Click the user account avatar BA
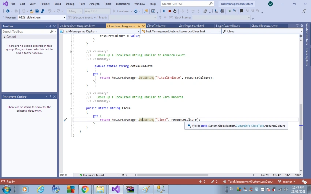 pos(270,4)
